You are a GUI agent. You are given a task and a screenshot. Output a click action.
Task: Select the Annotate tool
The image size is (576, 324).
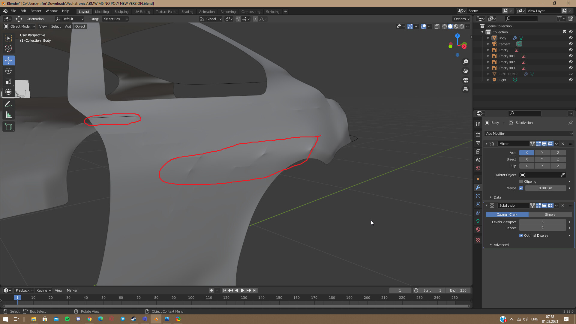coord(8,104)
